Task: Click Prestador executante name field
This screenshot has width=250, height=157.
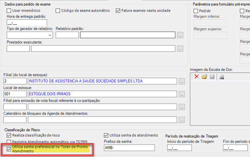Action: pos(103,49)
